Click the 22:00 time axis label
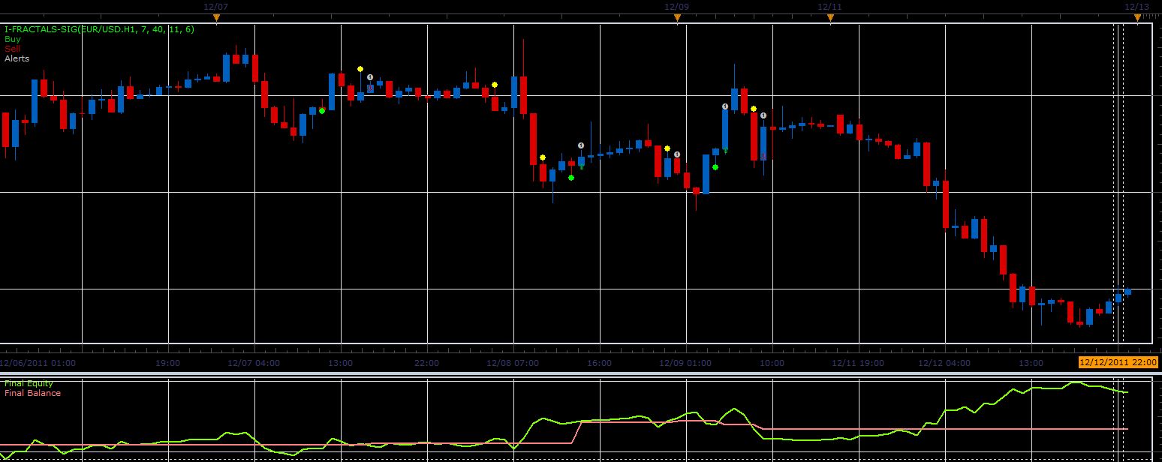1162x462 pixels. pos(426,363)
